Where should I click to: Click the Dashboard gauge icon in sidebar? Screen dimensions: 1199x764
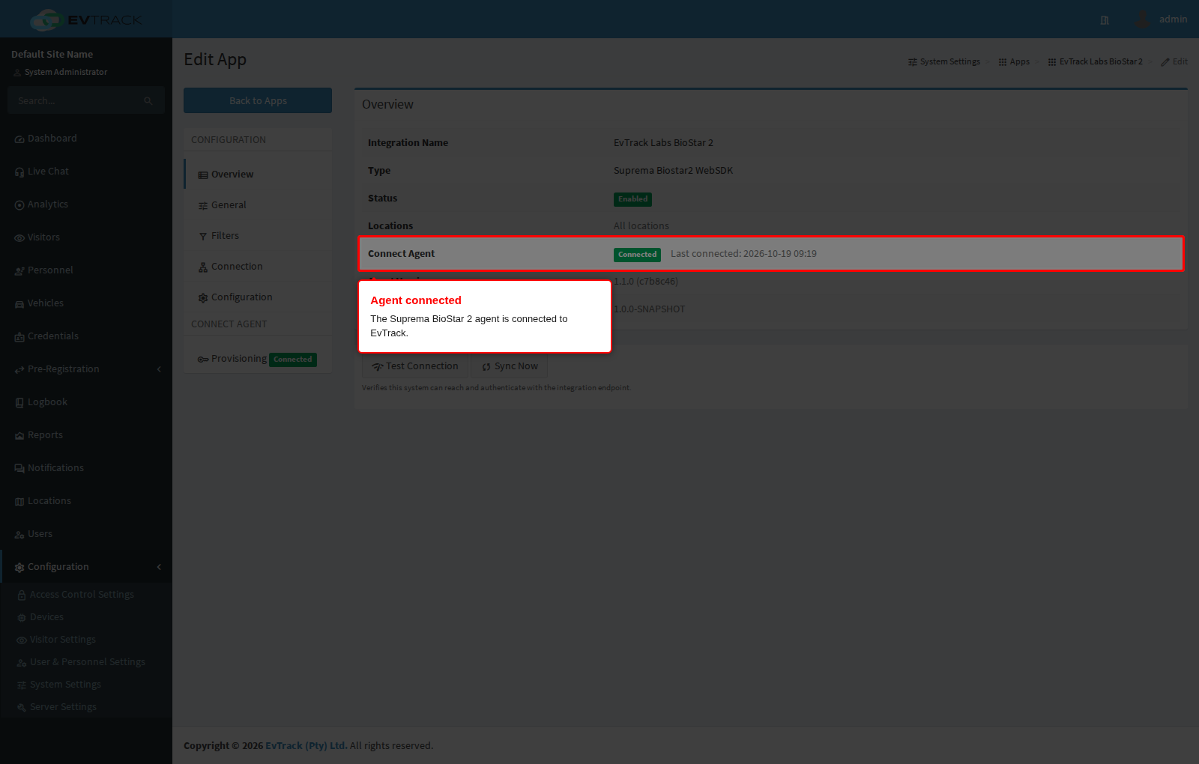[x=19, y=139]
